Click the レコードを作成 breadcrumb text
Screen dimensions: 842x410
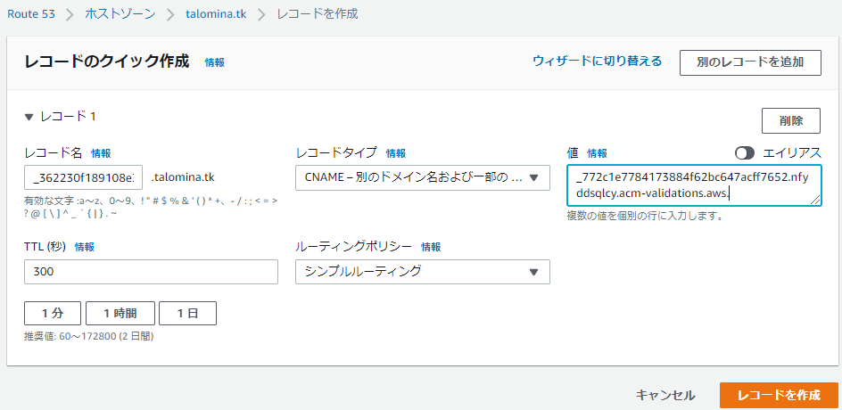318,14
